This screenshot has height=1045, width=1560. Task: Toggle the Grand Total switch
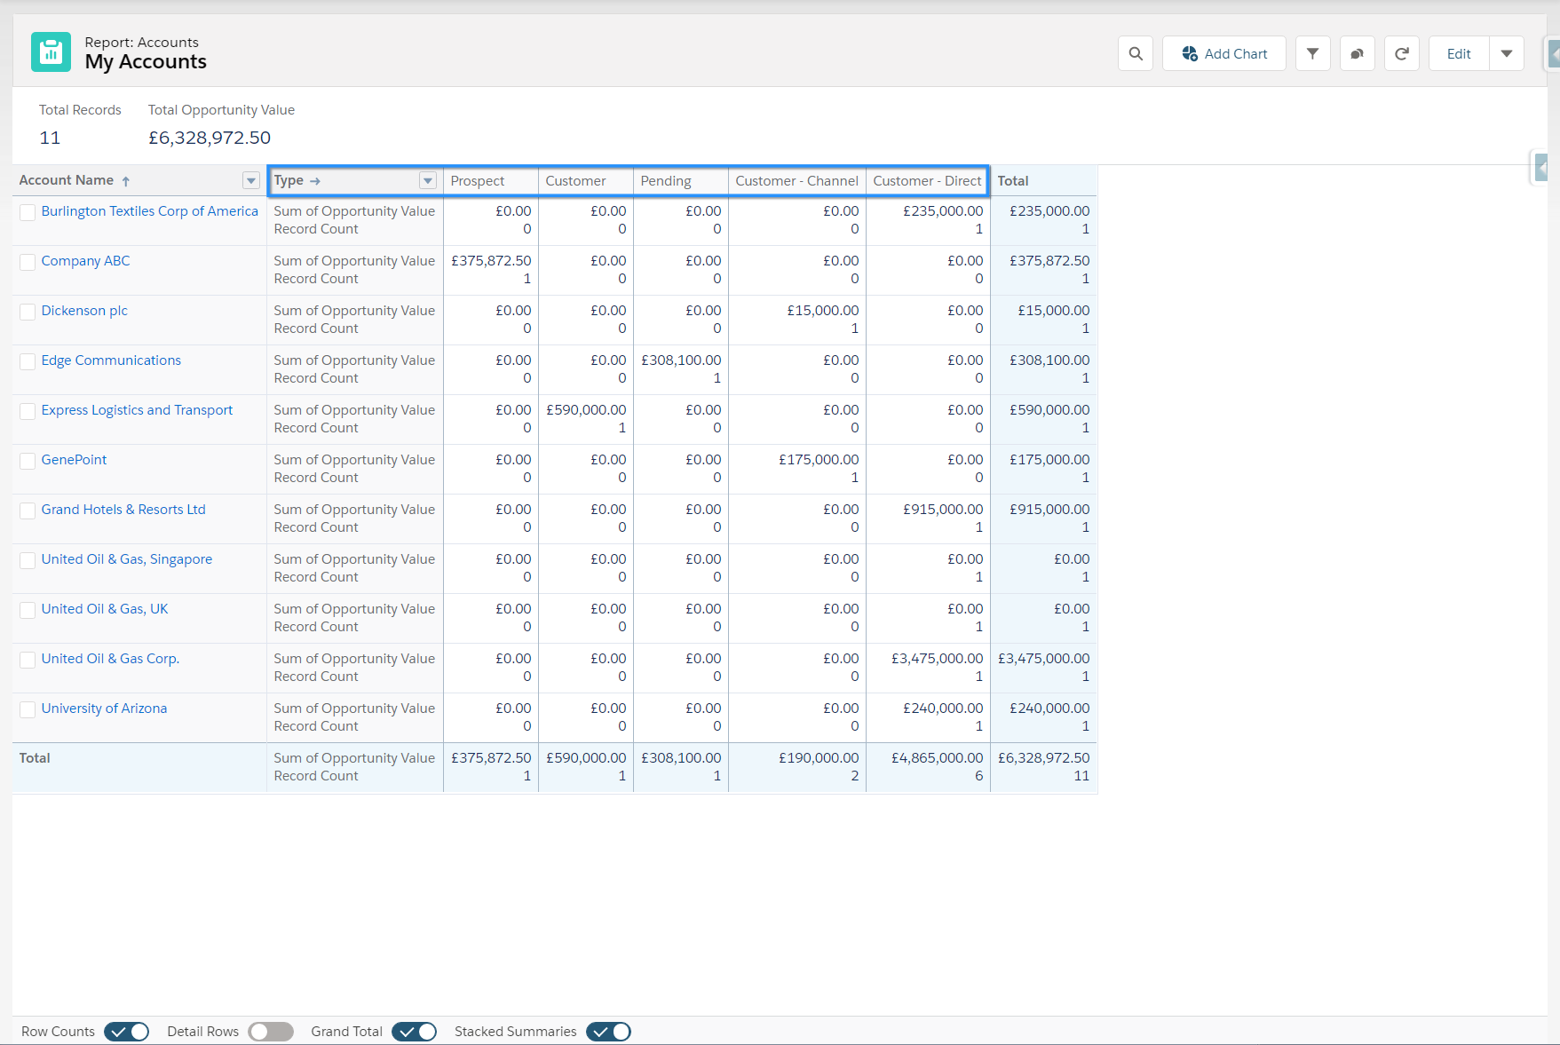point(414,1032)
